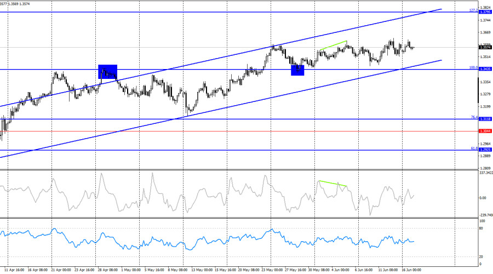Click the 28 Apr 08:00 date label
Image resolution: width=493 pixels, height=274 pixels.
pos(107,270)
